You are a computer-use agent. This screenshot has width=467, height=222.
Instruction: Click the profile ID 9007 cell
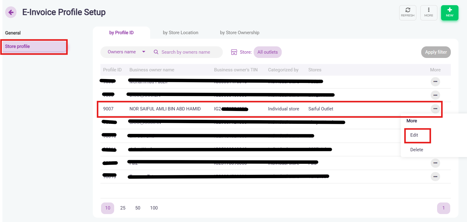click(108, 109)
